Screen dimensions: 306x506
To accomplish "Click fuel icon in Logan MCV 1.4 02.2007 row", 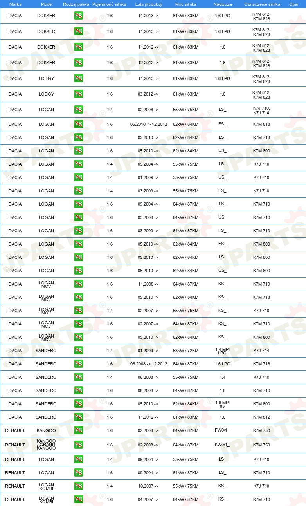I will click(x=78, y=311).
